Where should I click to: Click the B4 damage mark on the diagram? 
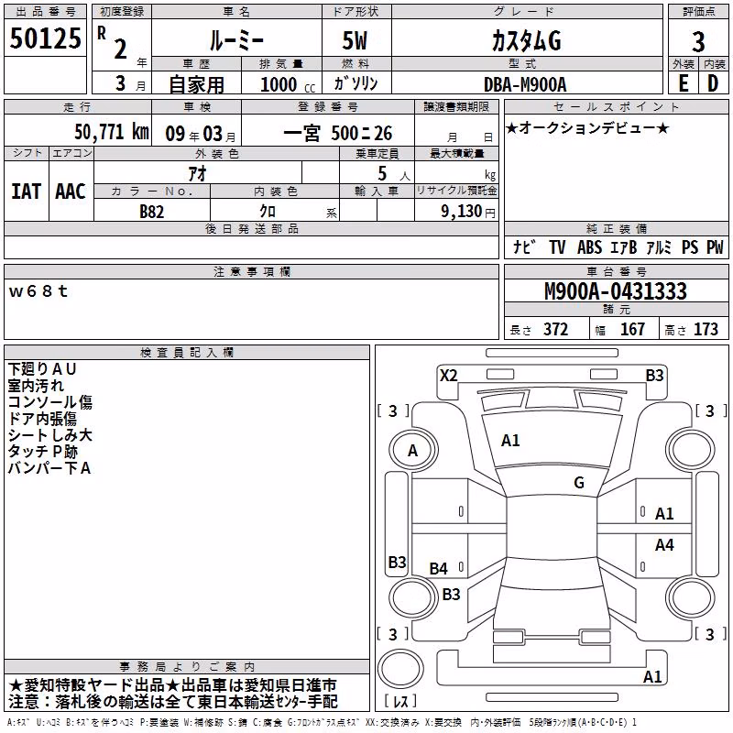tap(439, 569)
